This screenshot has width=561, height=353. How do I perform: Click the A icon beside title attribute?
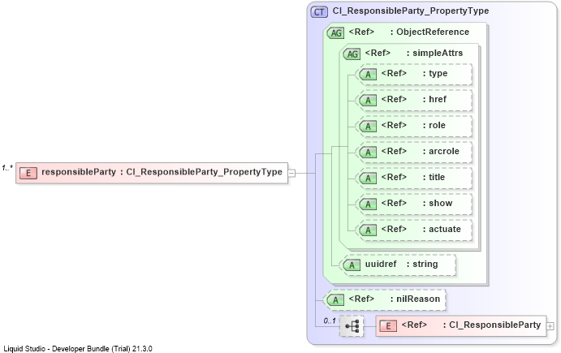point(368,178)
